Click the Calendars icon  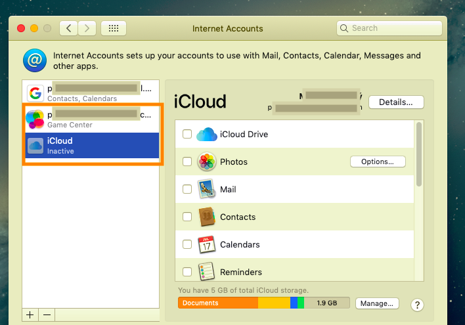(x=207, y=244)
